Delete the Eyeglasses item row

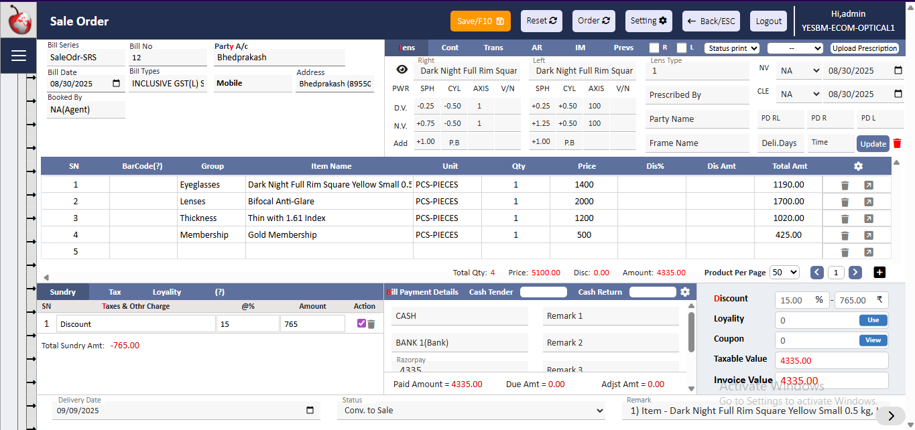point(845,185)
